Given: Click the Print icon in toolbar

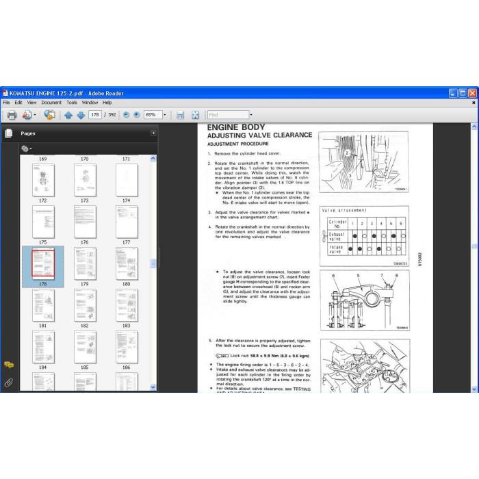Looking at the screenshot, I should pos(12,115).
